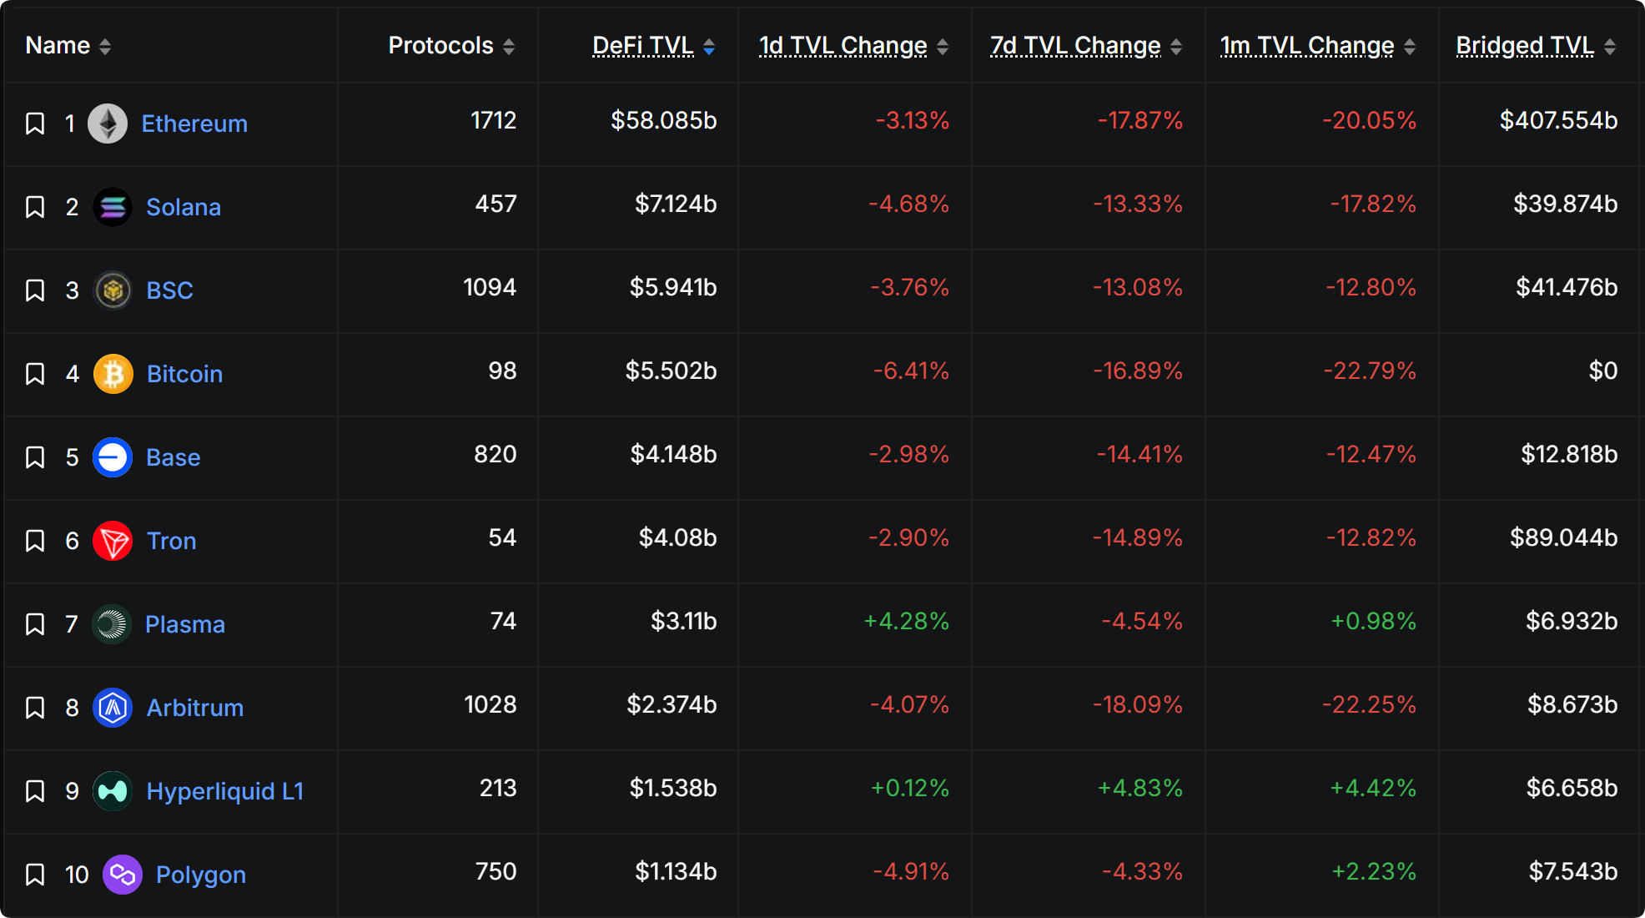Click the Bitcoin chain logo icon
This screenshot has height=918, width=1645.
tap(113, 374)
